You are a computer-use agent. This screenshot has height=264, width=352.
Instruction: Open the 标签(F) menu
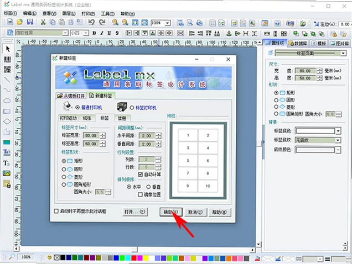[x=11, y=13]
